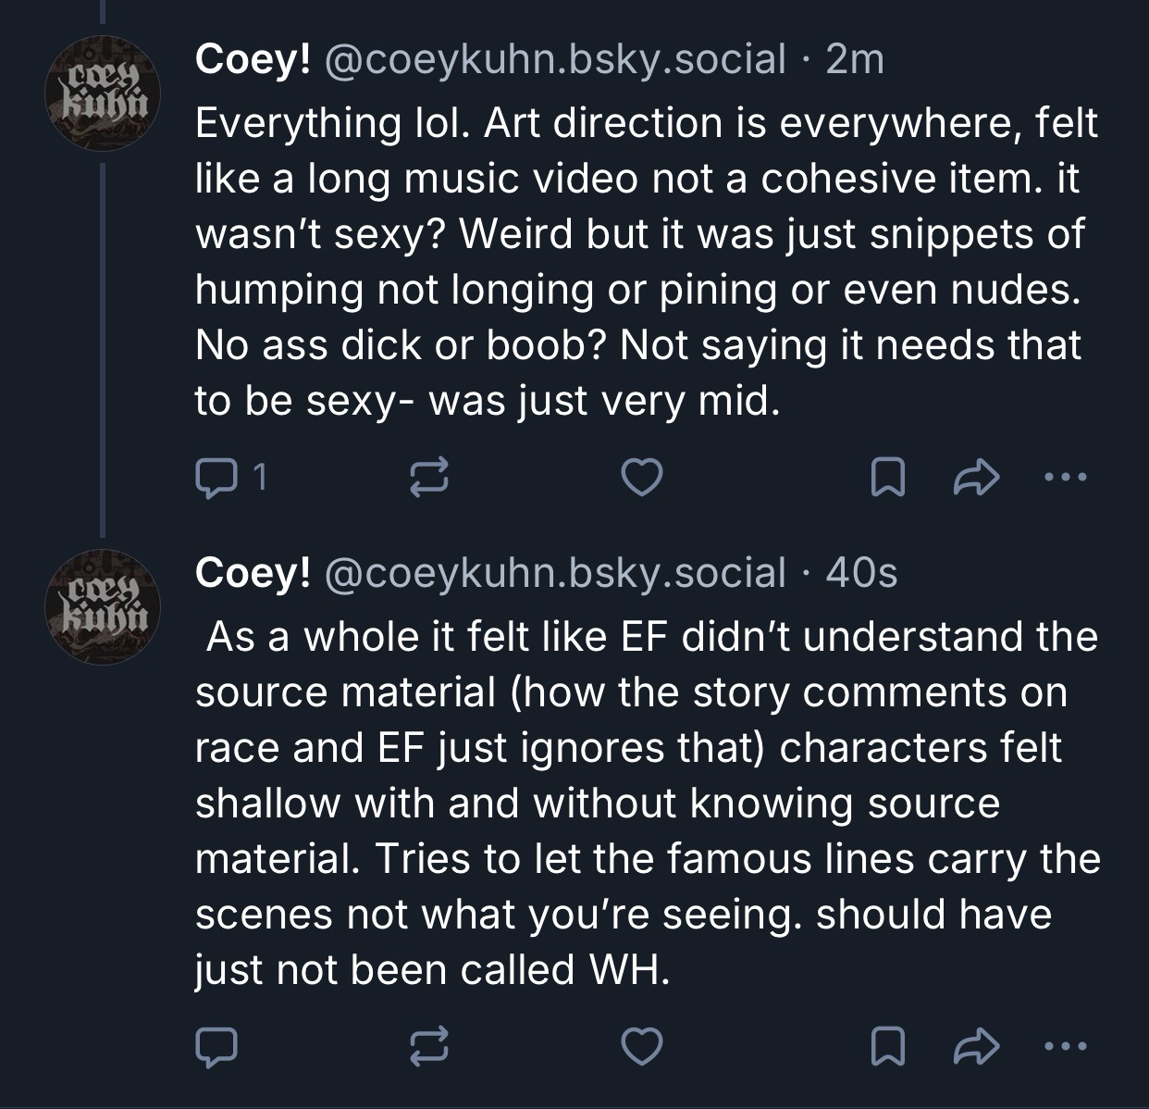Open the post text starting 'As a whole'
This screenshot has width=1149, height=1109.
646,803
